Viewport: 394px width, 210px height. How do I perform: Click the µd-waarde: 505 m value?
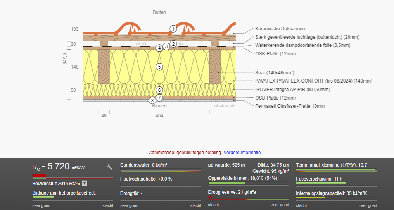(x=226, y=165)
